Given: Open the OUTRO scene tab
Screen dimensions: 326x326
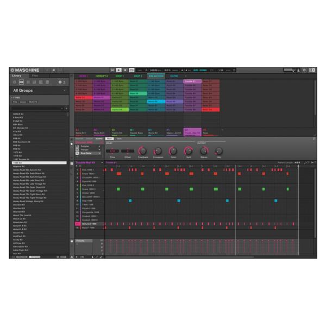Looking at the screenshot, I should (x=174, y=76).
